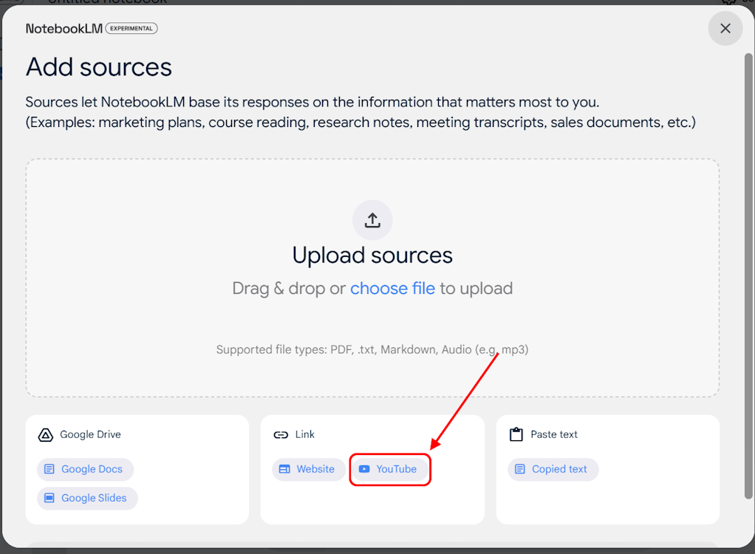The height and width of the screenshot is (554, 755).
Task: Click the Google Slides presentation icon
Action: [x=49, y=498]
